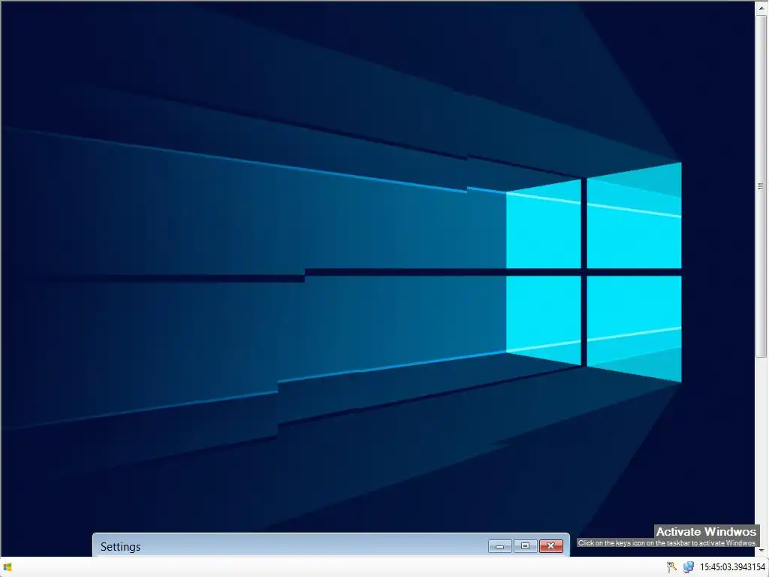Click the clock reading 15:45:03.3943154
The image size is (769, 577).
point(732,567)
